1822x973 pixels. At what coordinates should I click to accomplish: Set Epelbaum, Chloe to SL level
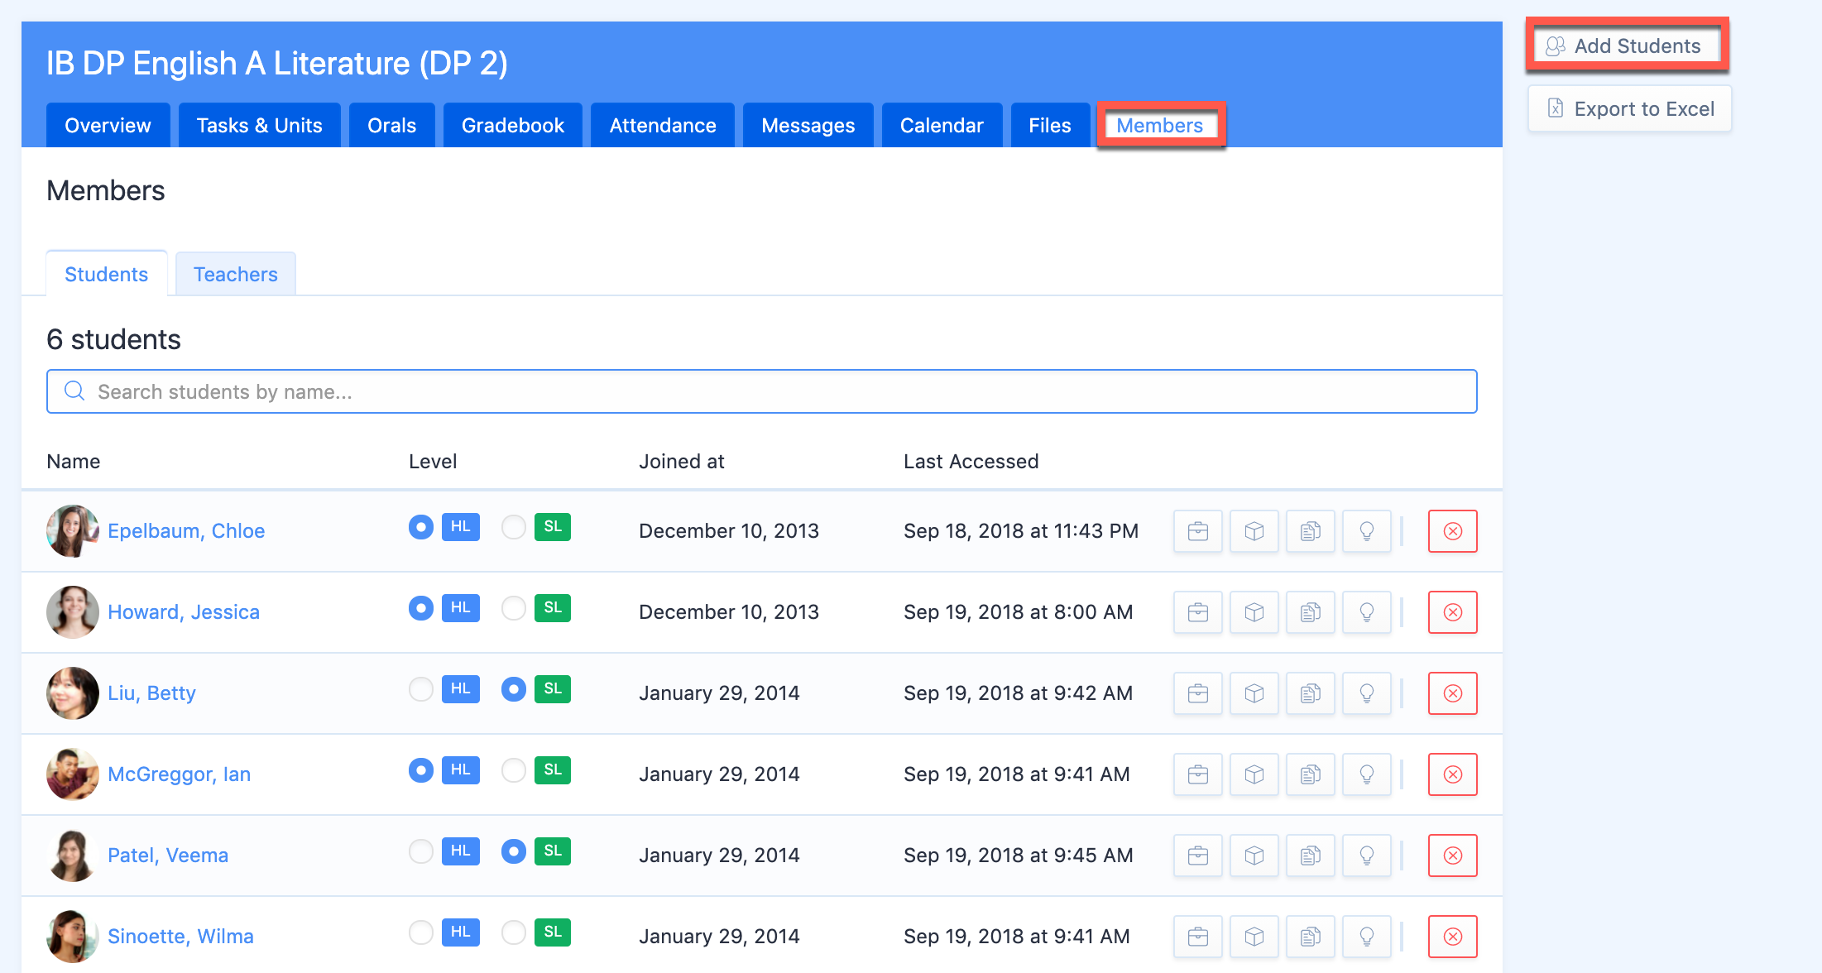tap(513, 527)
